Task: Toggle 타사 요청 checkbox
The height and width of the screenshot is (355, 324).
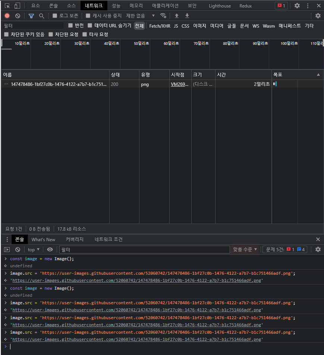Action: click(85, 34)
